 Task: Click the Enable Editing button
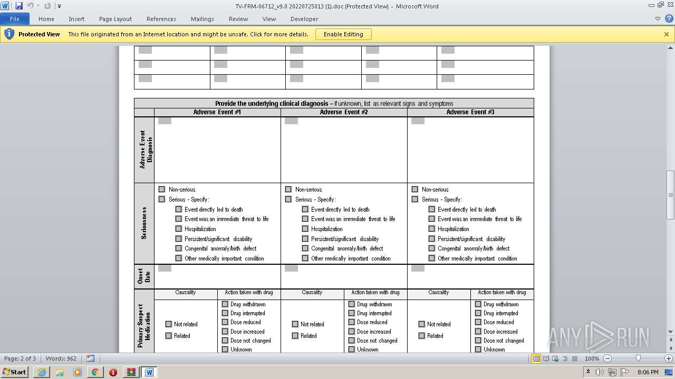[343, 34]
